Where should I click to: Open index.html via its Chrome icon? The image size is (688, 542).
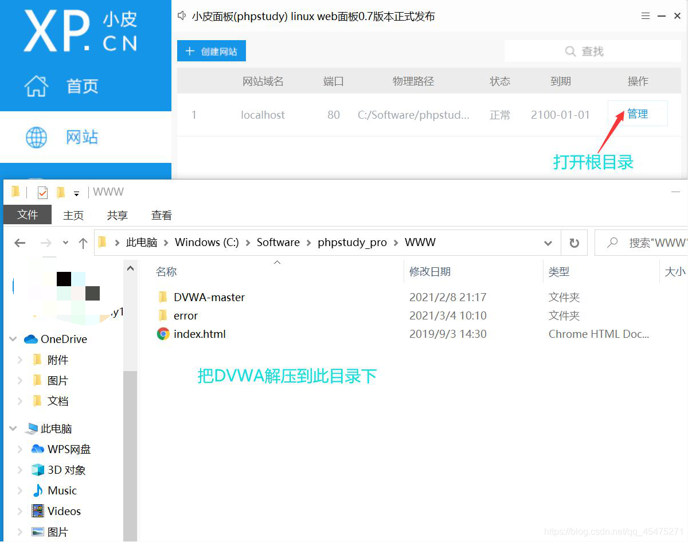162,334
